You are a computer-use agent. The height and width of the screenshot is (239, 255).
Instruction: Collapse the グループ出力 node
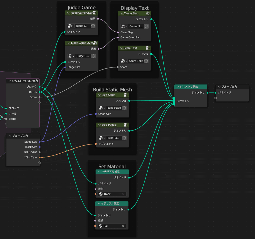[x=219, y=87]
